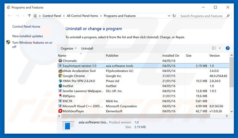This screenshot has width=238, height=138.
Task: Click the Chromatic program icon
Action: coord(60,61)
